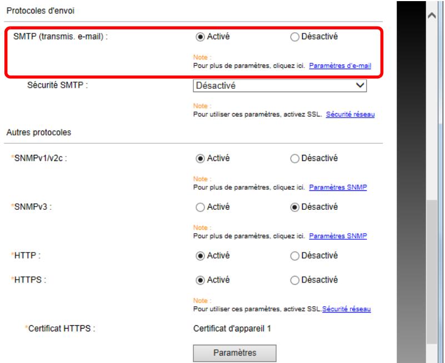
Task: Turn on HTTP by selecting Activé
Action: tap(200, 256)
